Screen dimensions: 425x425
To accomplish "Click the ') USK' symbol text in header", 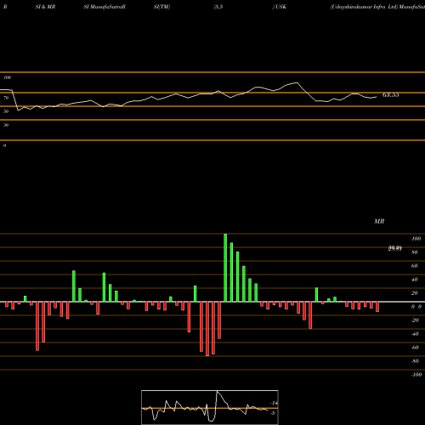I will click(280, 7).
